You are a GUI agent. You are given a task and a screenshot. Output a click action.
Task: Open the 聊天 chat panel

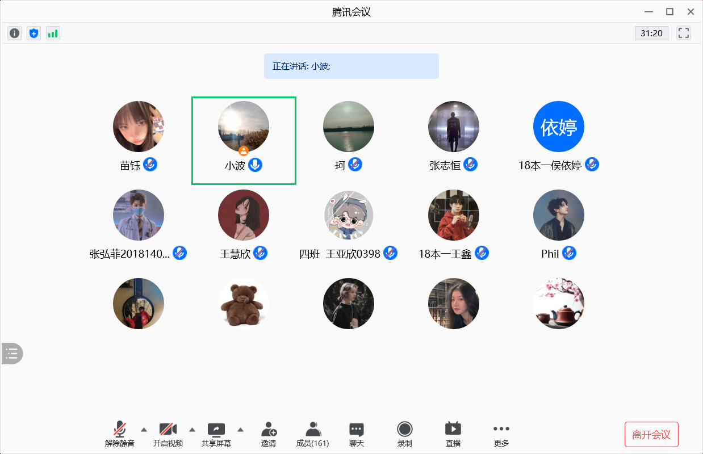(x=357, y=434)
